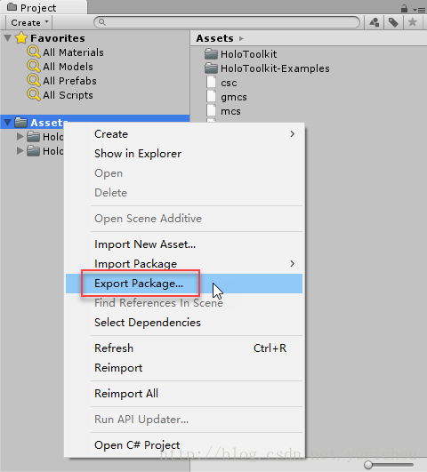Image resolution: width=427 pixels, height=472 pixels.
Task: Click the disabled Open menu entry
Action: [184, 173]
